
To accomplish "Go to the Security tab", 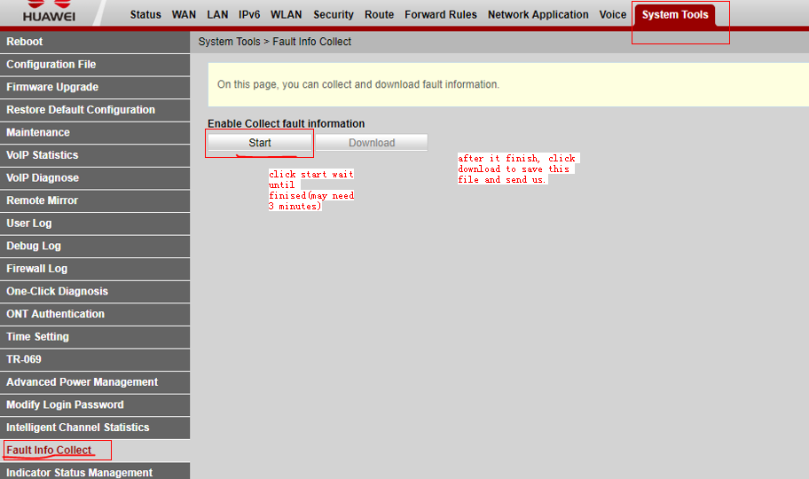I will point(333,15).
